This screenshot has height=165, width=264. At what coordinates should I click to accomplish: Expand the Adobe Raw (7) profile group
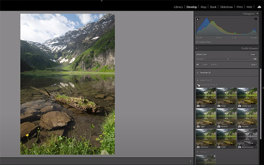(x=198, y=80)
